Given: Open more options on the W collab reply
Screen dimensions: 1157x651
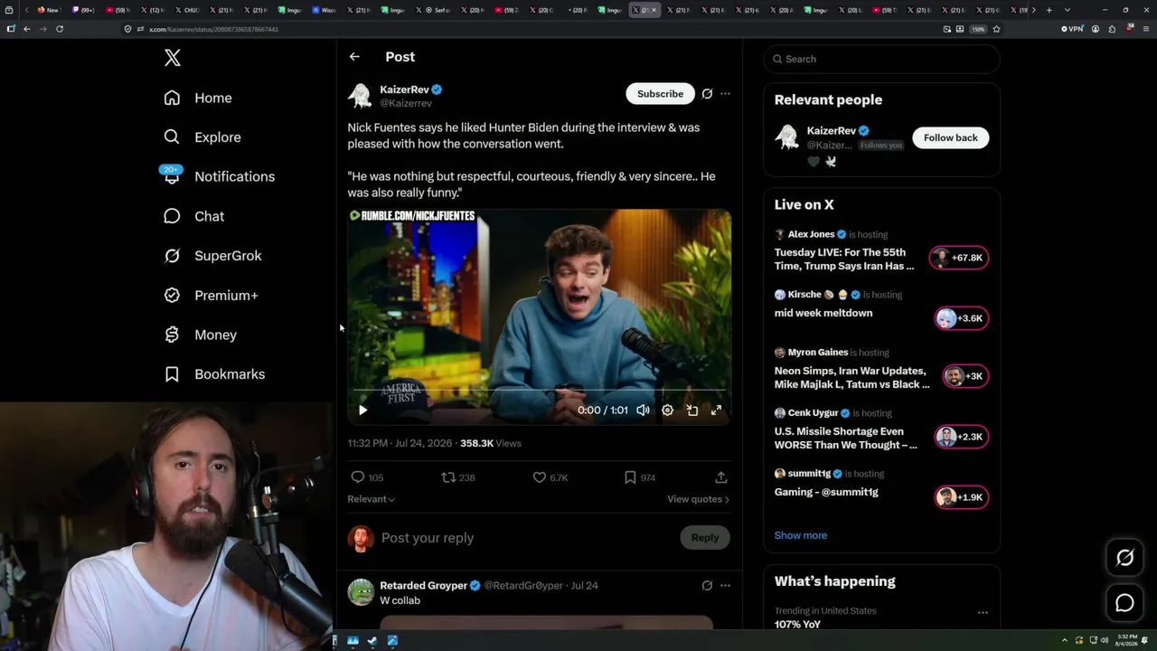Looking at the screenshot, I should 725,586.
